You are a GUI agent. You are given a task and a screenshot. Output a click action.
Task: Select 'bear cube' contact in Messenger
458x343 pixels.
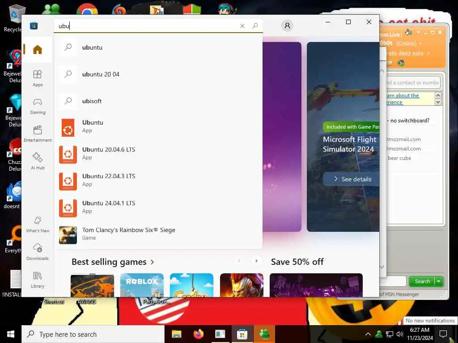399,158
